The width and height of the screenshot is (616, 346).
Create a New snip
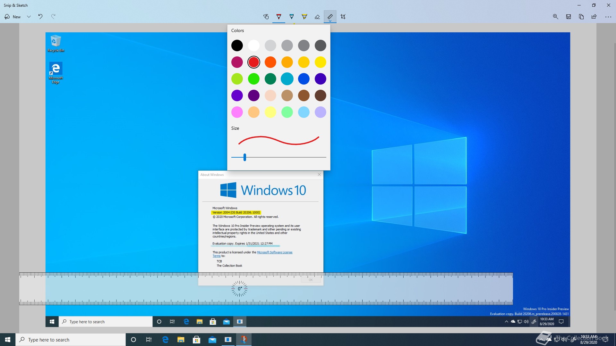click(13, 17)
